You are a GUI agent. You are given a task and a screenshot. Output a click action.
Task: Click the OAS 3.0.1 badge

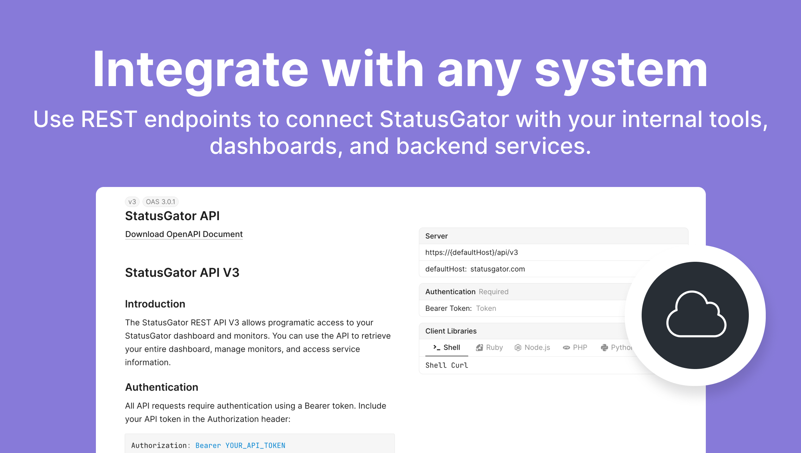click(160, 202)
